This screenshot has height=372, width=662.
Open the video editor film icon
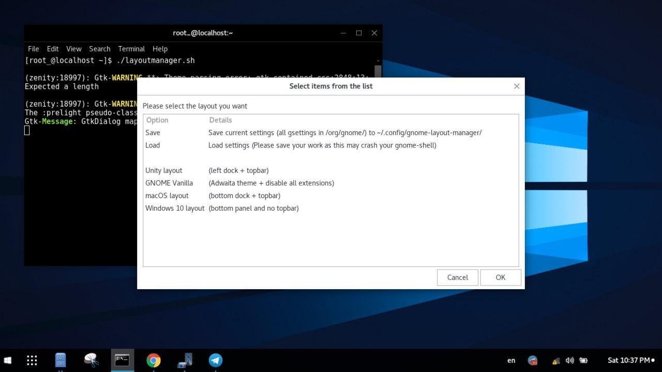point(185,360)
